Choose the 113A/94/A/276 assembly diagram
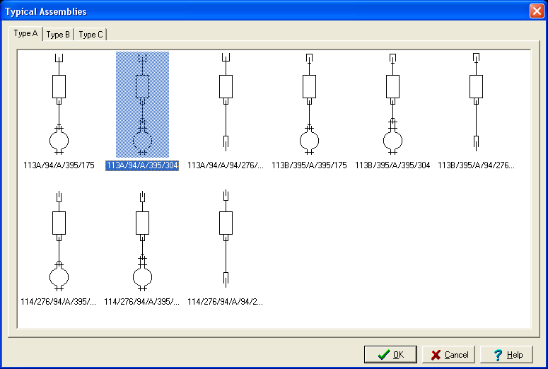The image size is (548, 369). point(226,104)
